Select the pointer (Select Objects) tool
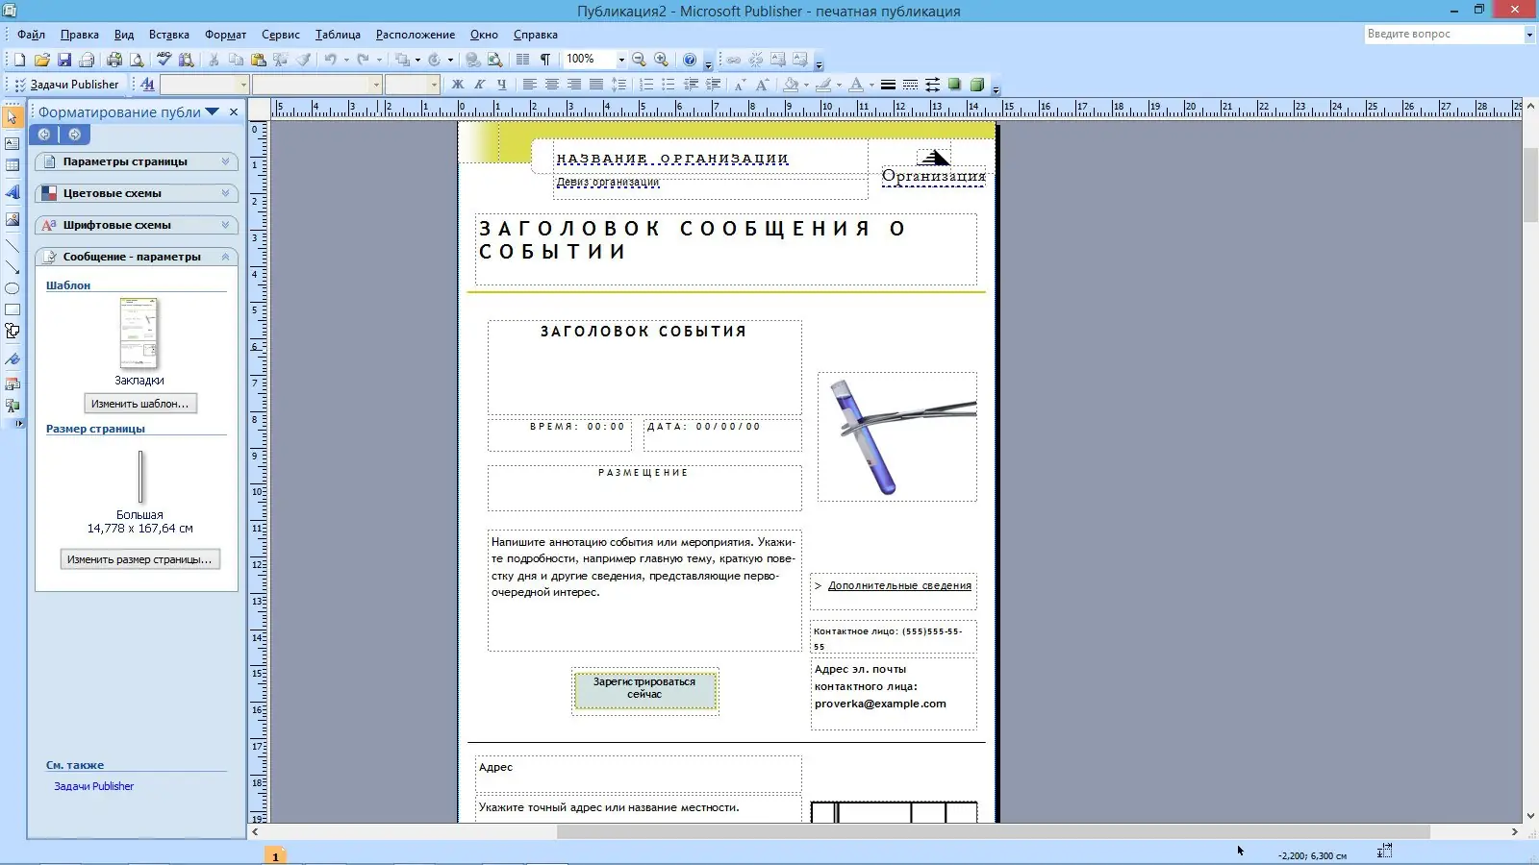The height and width of the screenshot is (865, 1539). click(x=13, y=117)
